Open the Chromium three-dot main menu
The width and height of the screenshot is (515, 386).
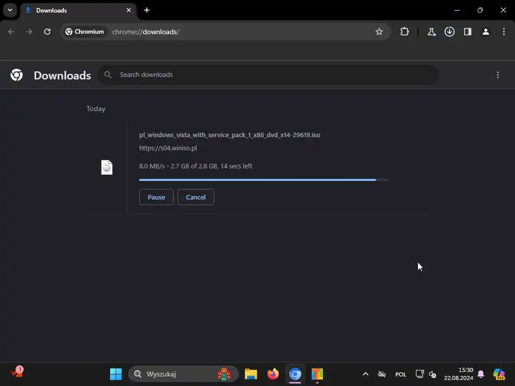(504, 32)
